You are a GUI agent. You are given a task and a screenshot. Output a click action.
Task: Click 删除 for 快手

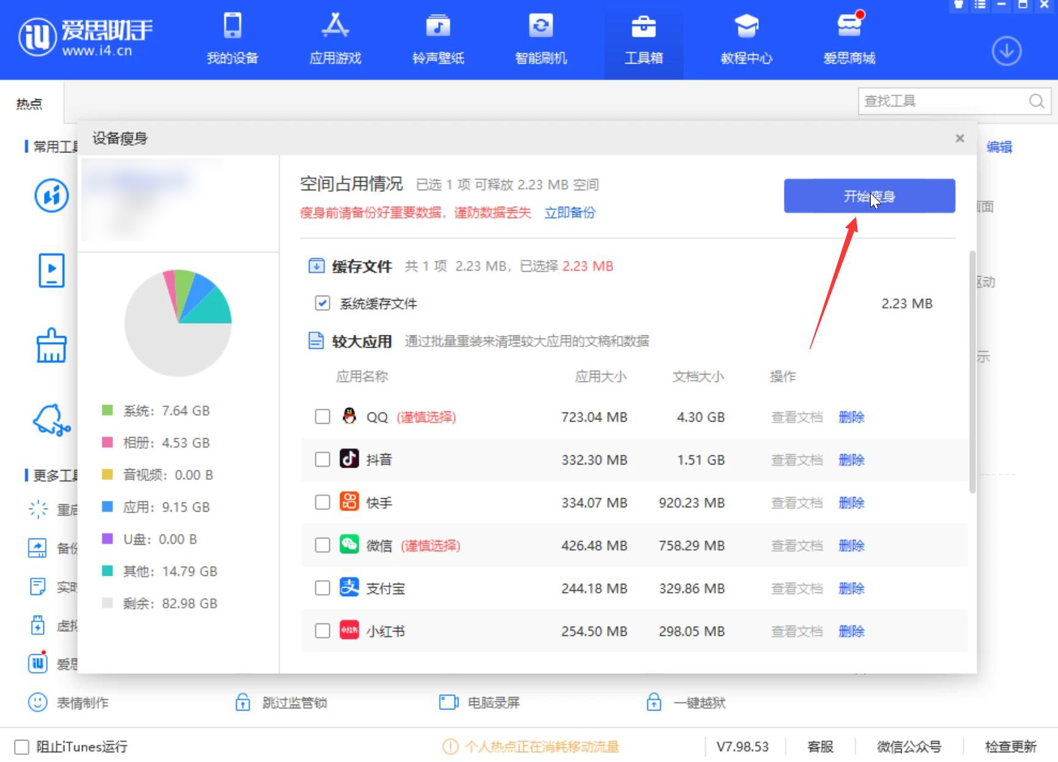(851, 502)
